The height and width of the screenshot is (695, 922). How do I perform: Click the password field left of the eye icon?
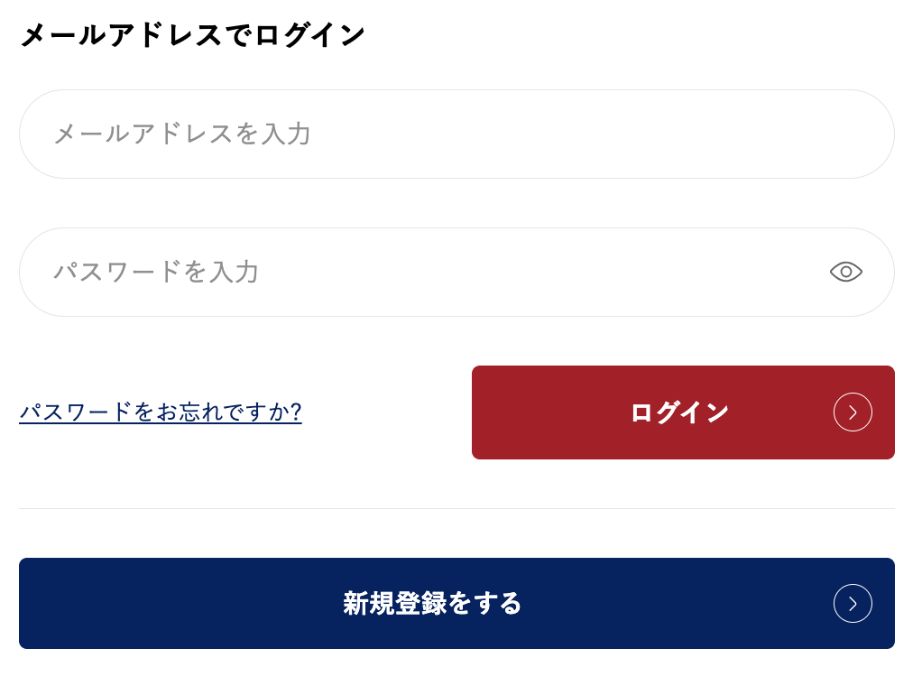coord(632,272)
